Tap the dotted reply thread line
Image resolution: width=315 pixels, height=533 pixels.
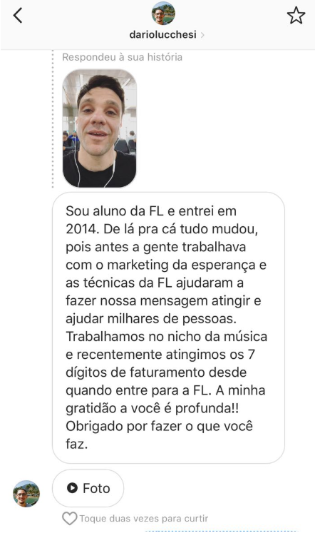click(53, 119)
